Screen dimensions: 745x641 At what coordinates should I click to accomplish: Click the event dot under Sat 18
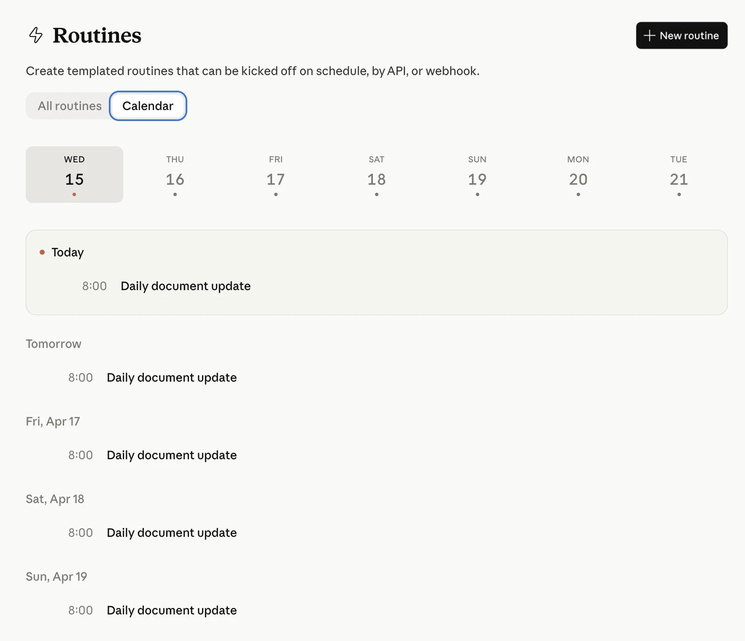(x=376, y=195)
